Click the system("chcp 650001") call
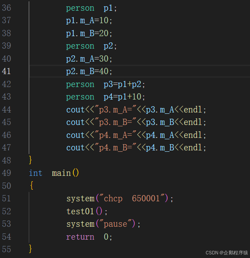The image size is (250, 258). 120,199
